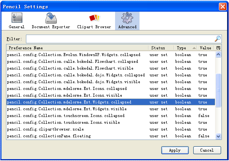Focus the Filter text field

[x=120, y=39]
